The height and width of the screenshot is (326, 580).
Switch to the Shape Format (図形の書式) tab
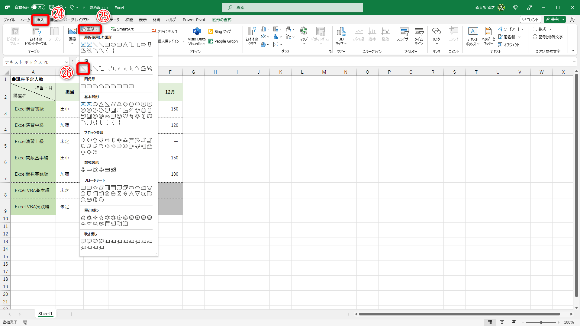click(x=222, y=20)
